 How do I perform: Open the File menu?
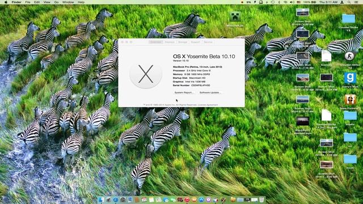pos(28,2)
